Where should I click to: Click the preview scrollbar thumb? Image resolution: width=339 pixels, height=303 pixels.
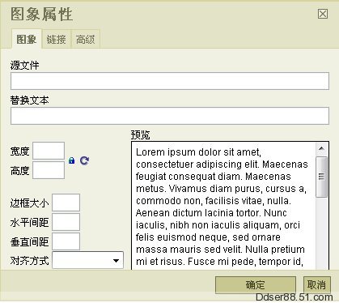[x=321, y=177]
